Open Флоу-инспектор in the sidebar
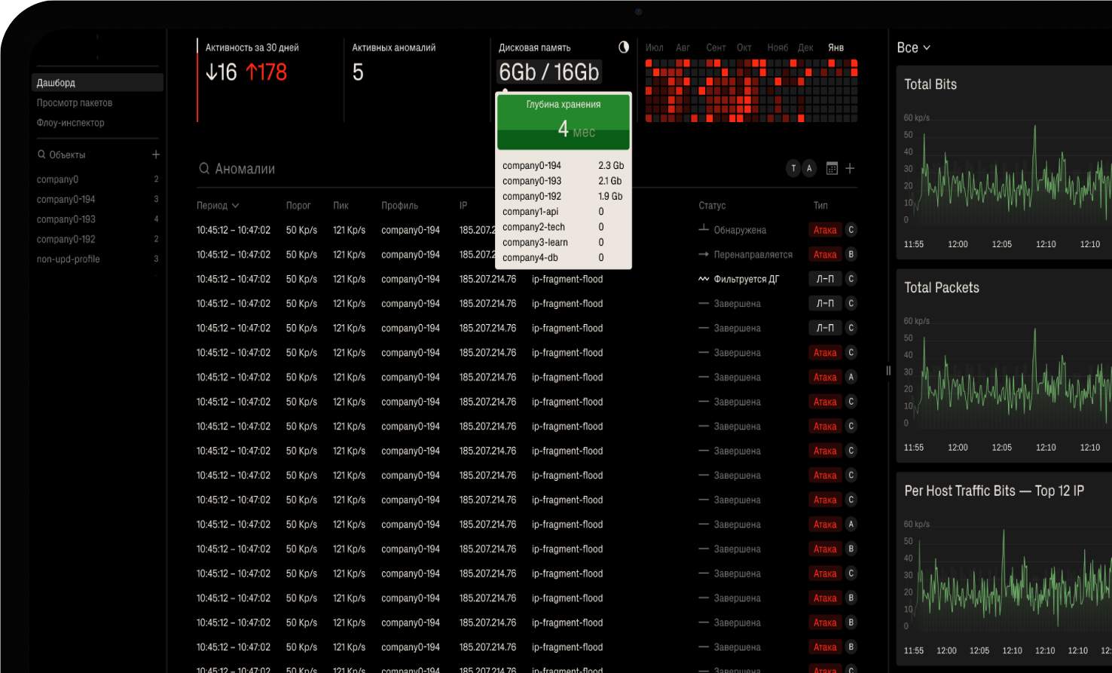 (71, 123)
